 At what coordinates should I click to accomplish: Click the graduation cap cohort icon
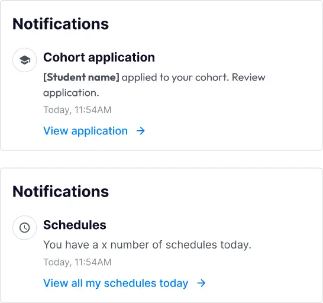point(24,60)
